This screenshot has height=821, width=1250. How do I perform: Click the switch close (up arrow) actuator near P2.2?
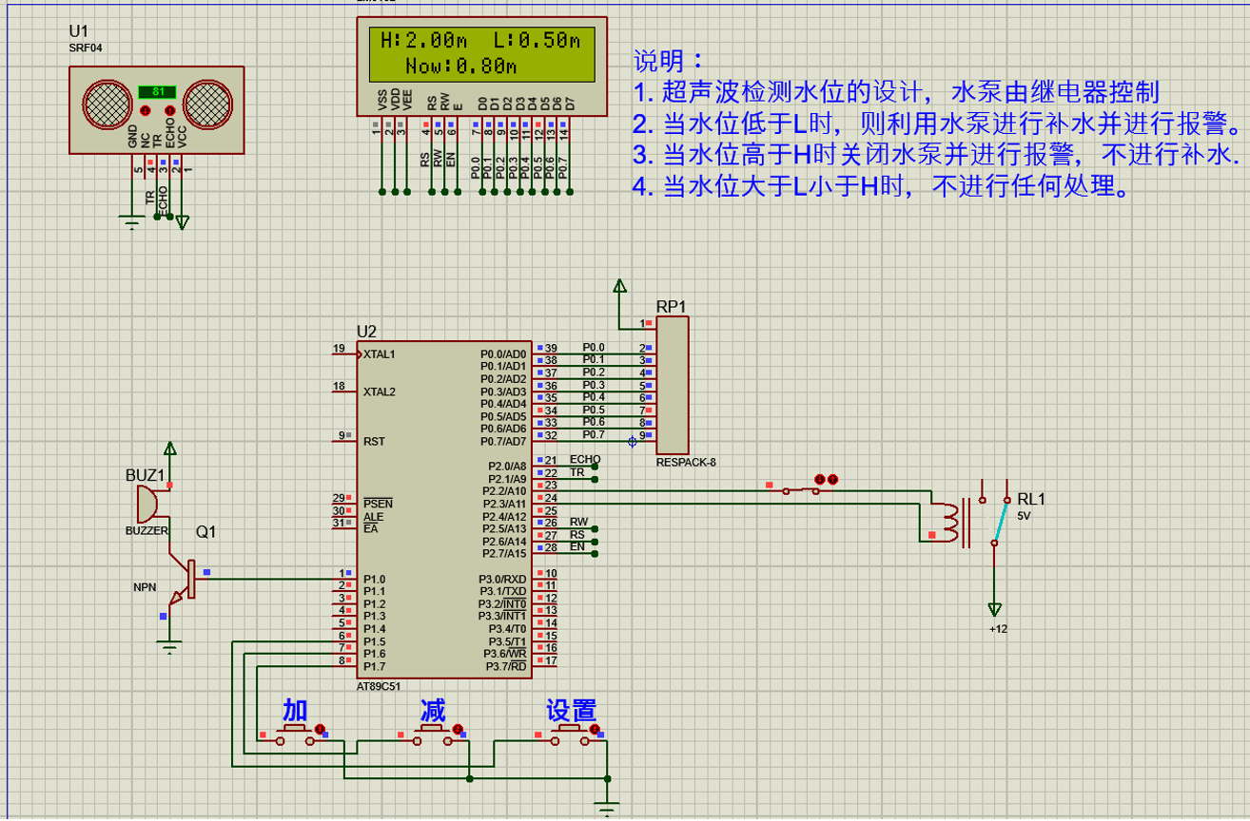tap(831, 479)
